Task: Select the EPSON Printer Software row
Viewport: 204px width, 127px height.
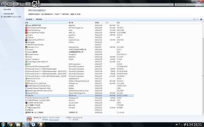Action: coord(79,45)
